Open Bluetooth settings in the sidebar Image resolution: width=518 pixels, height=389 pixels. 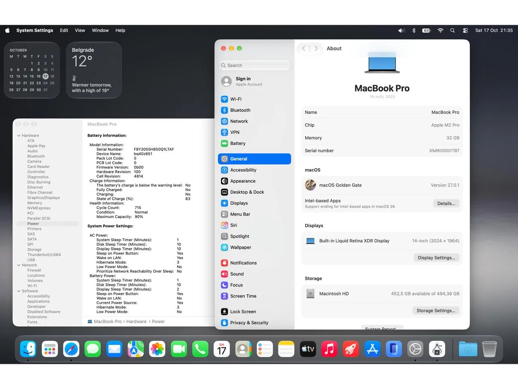coord(254,110)
